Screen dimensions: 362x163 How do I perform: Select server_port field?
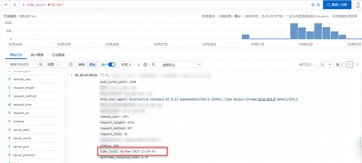point(33,147)
